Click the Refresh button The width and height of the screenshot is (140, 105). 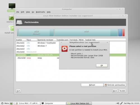(x=92, y=85)
